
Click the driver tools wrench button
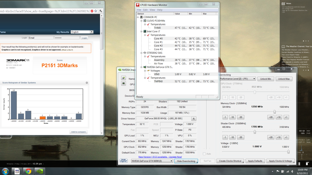(x=194, y=119)
